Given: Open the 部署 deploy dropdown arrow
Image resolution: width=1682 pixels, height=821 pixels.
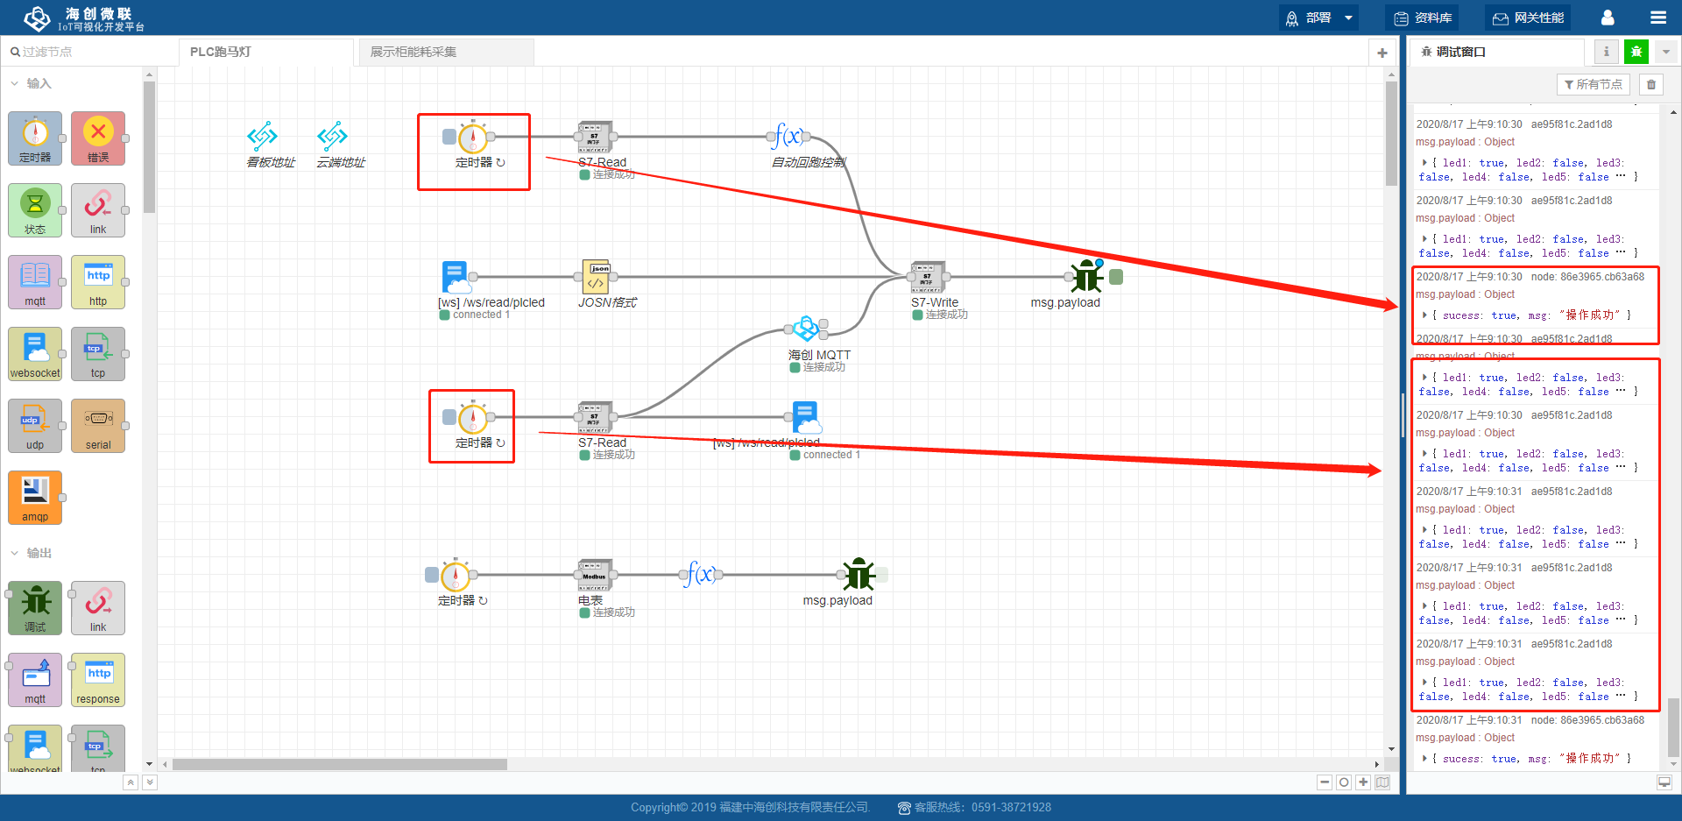Looking at the screenshot, I should tap(1348, 18).
